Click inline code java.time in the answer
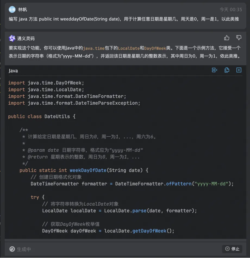The height and width of the screenshot is (258, 250). click(94, 48)
